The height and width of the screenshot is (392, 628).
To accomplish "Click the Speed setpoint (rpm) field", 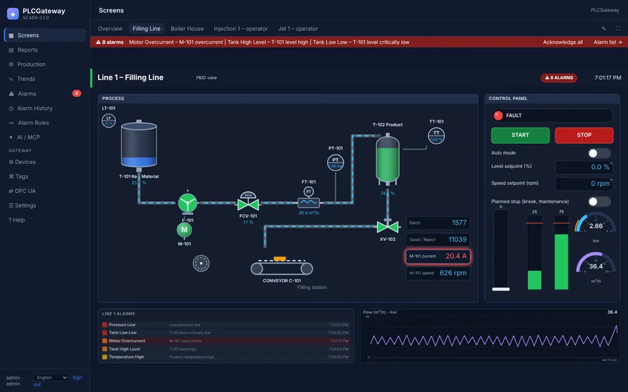I will coord(584,184).
